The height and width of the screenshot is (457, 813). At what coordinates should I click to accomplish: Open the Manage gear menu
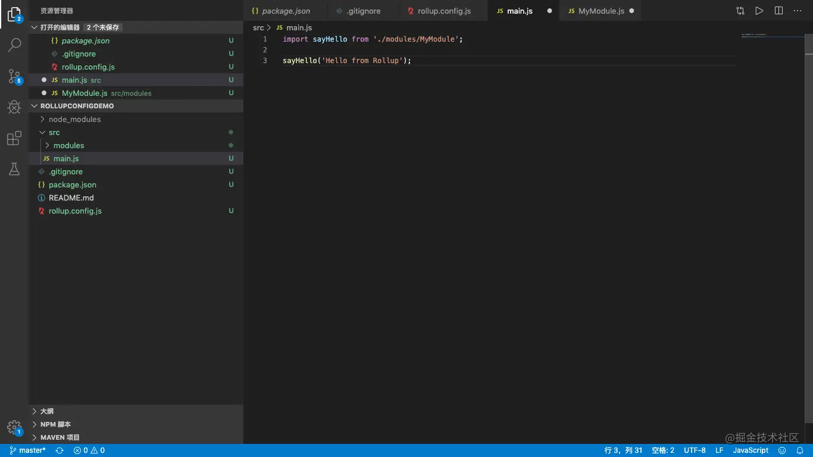click(x=14, y=427)
